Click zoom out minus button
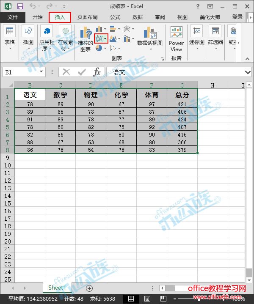Screen dimensions: 254x304 (x=174, y=299)
